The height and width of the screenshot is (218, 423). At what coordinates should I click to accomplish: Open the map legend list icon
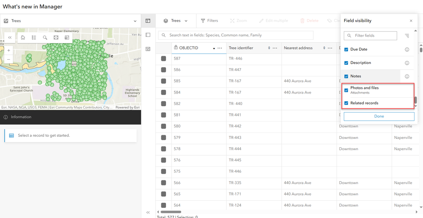(x=34, y=38)
